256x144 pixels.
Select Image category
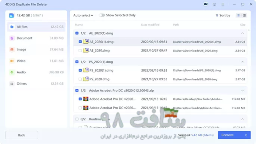pos(36,49)
